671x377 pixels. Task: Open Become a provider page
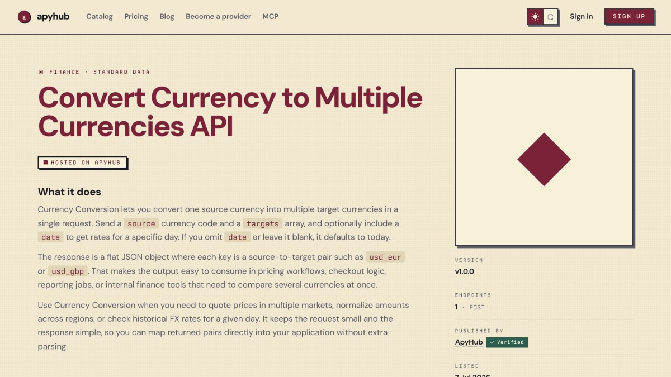(218, 16)
